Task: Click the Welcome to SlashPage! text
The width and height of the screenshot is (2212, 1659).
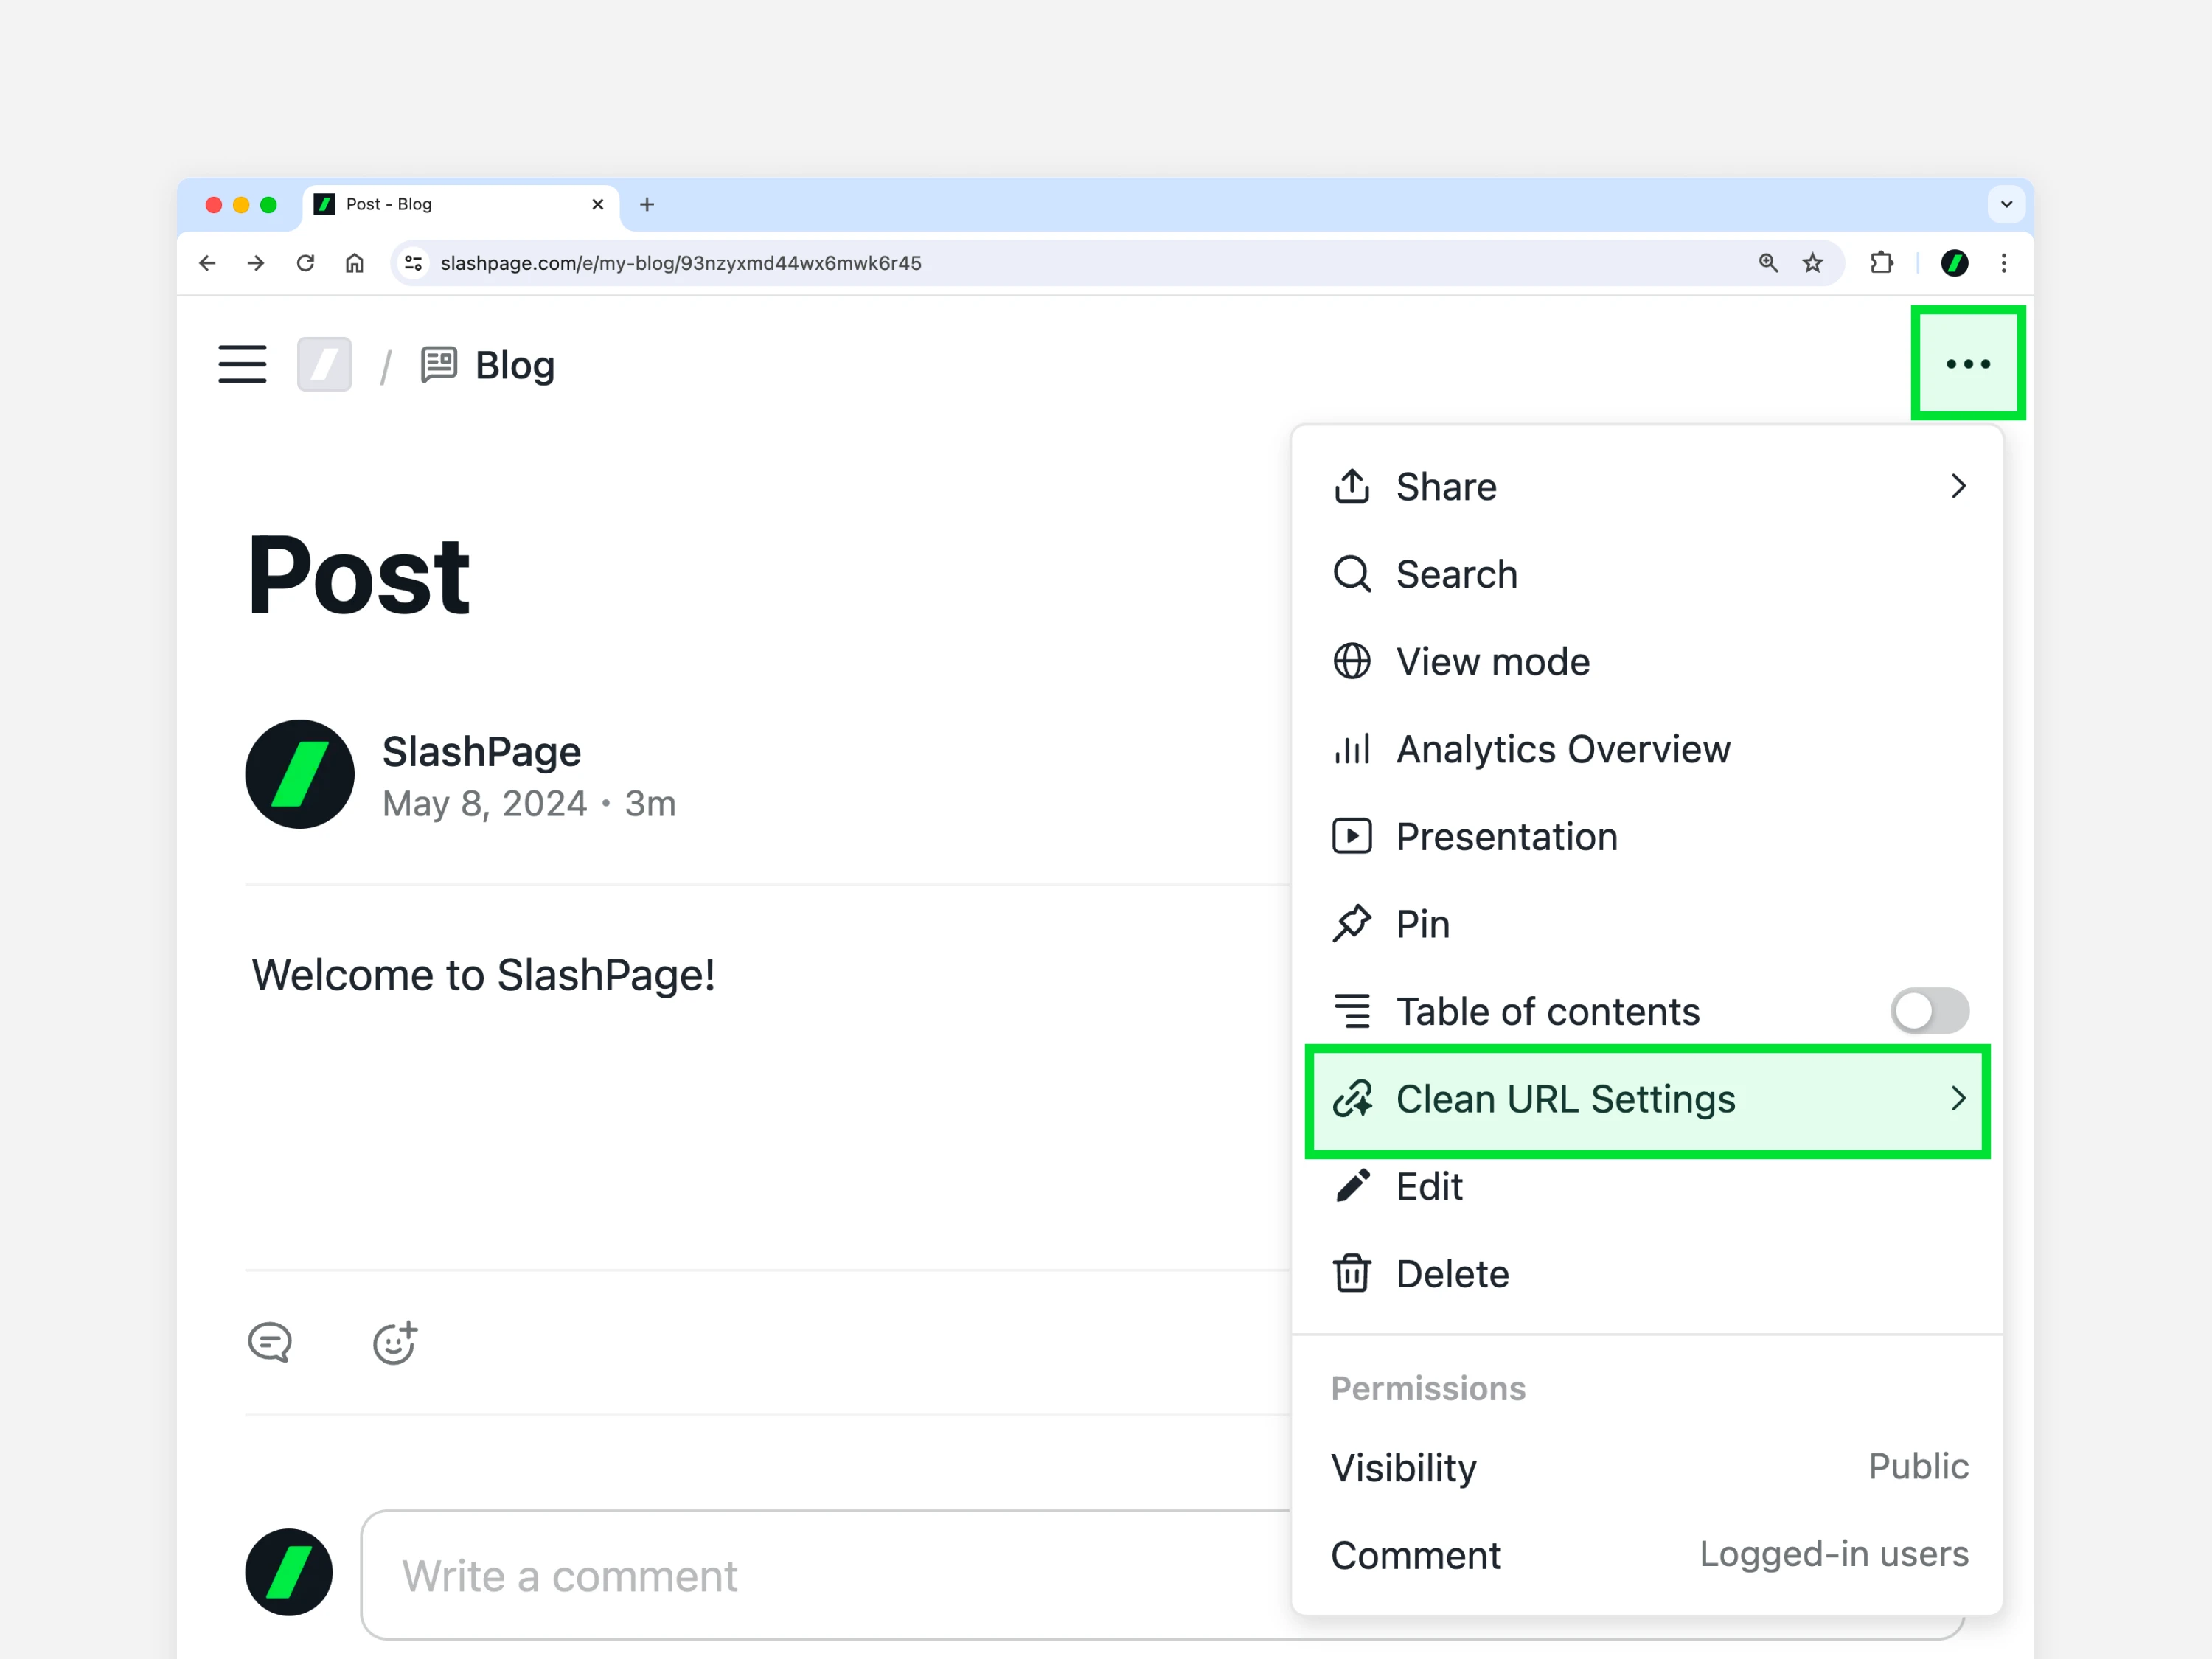Action: coord(483,975)
